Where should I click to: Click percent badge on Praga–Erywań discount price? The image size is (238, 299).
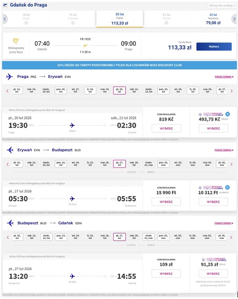click(x=228, y=114)
